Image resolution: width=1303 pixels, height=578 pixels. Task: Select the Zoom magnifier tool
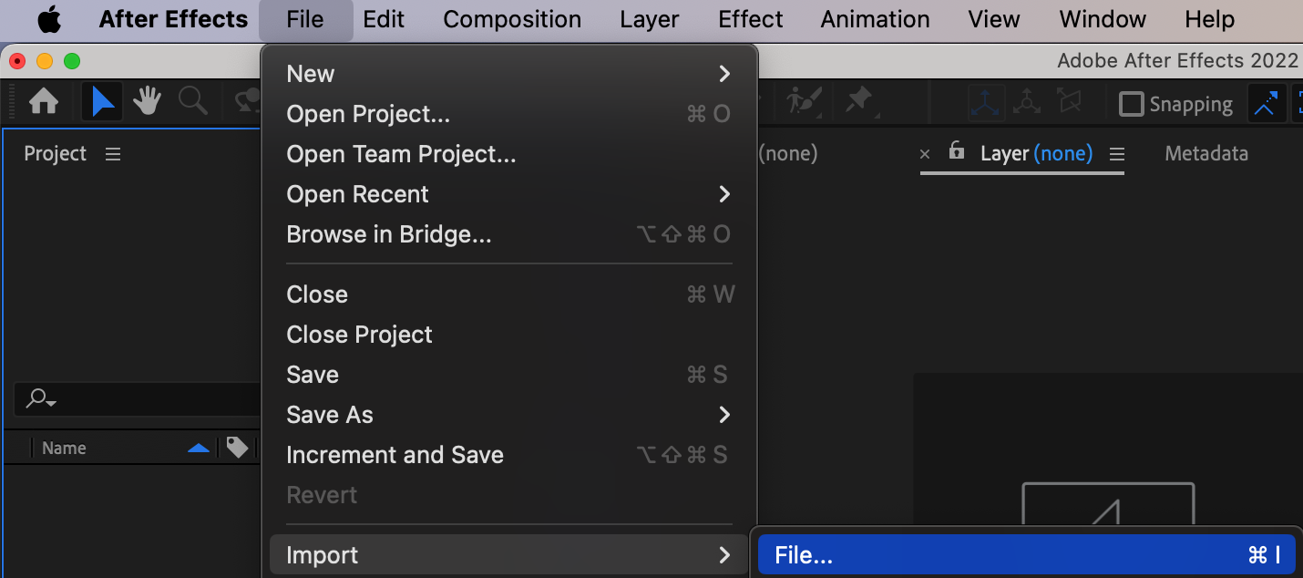click(192, 102)
